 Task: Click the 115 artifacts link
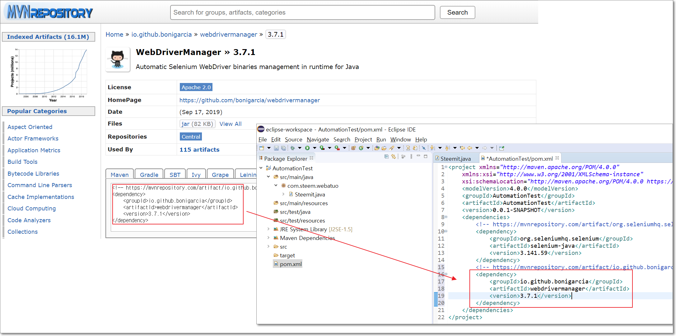click(199, 150)
